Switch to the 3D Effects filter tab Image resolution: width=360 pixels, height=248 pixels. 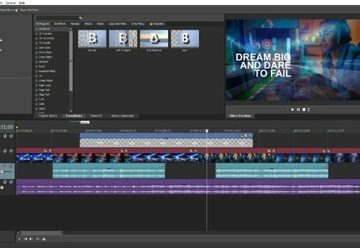(x=60, y=24)
